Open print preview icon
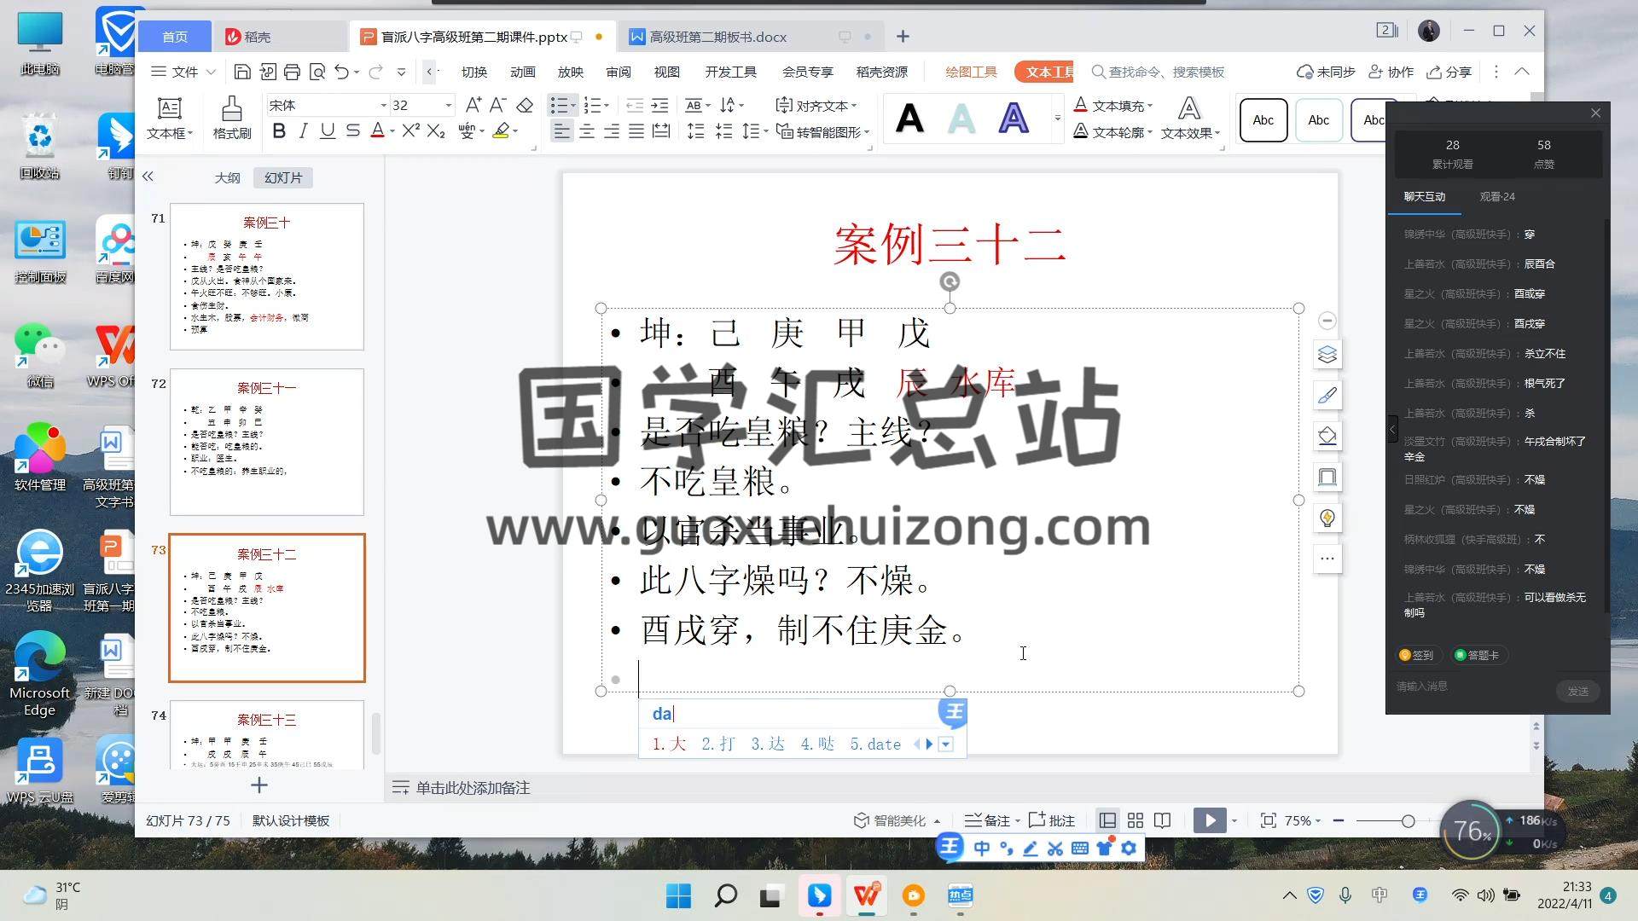Image resolution: width=1638 pixels, height=921 pixels. pyautogui.click(x=317, y=72)
